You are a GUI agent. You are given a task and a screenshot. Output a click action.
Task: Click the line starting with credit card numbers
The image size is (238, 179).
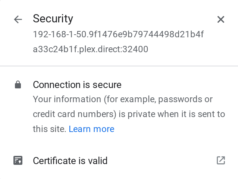pyautogui.click(x=129, y=114)
